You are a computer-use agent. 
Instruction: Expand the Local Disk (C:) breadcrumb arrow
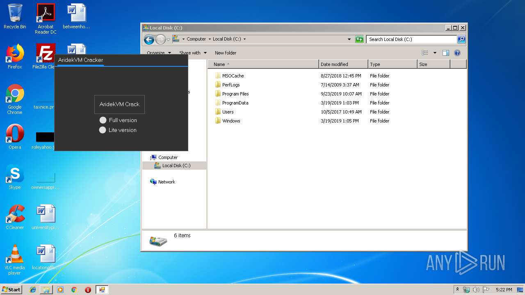245,39
